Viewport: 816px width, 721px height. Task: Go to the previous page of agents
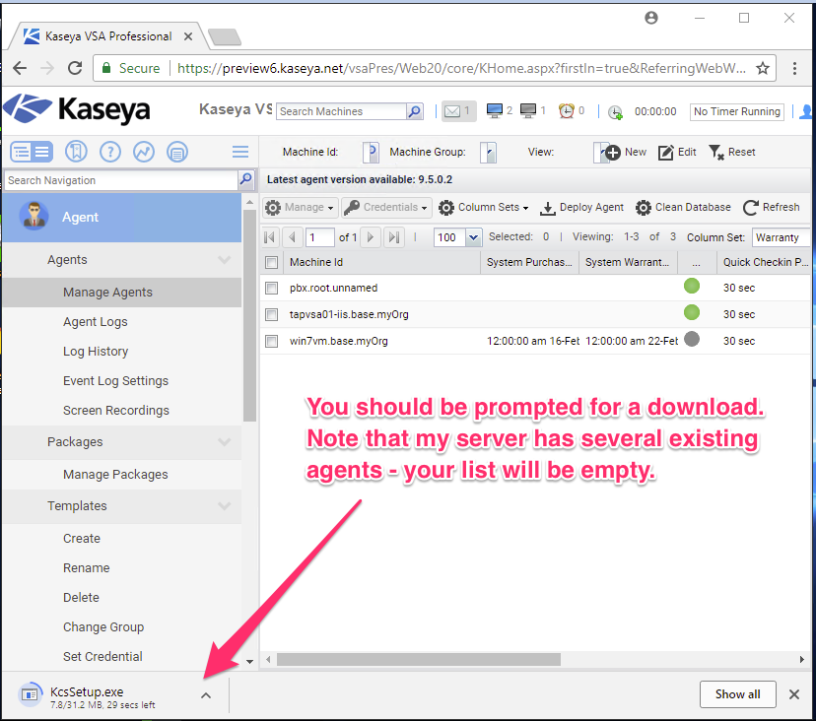pos(293,237)
